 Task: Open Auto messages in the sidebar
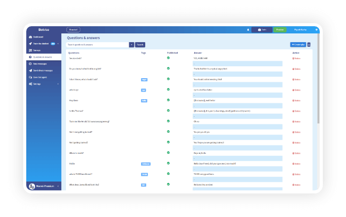coord(43,64)
